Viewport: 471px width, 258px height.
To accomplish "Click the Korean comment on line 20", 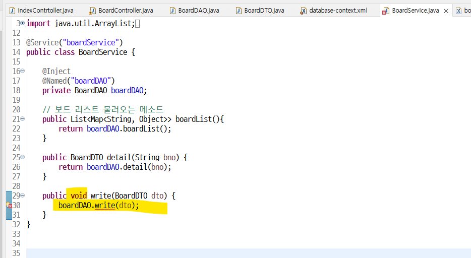I will (103, 109).
